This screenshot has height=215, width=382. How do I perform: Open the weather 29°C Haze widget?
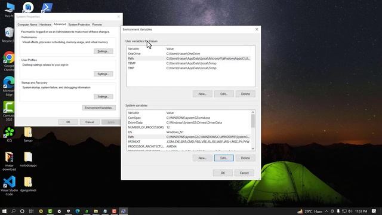coord(310,211)
